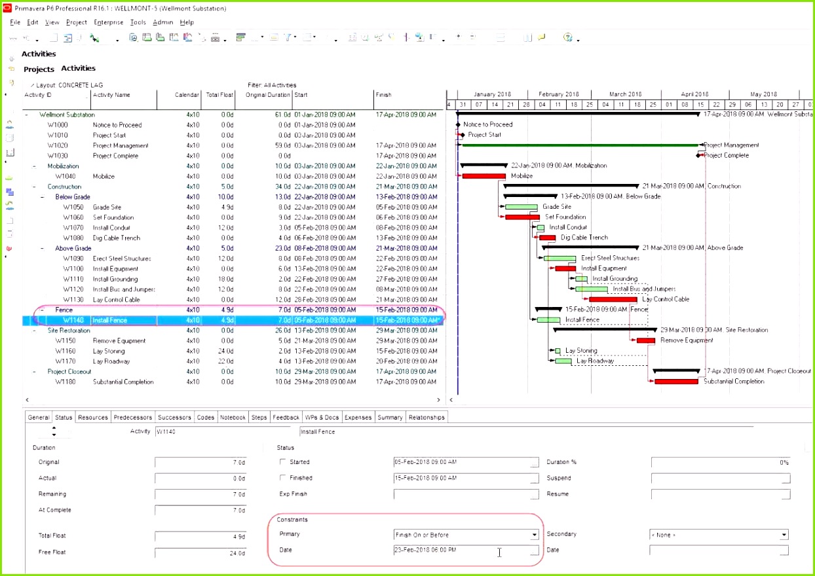Viewport: 815px width, 576px height.
Task: Open the Secondary constraint dropdown showing None
Action: click(x=784, y=535)
